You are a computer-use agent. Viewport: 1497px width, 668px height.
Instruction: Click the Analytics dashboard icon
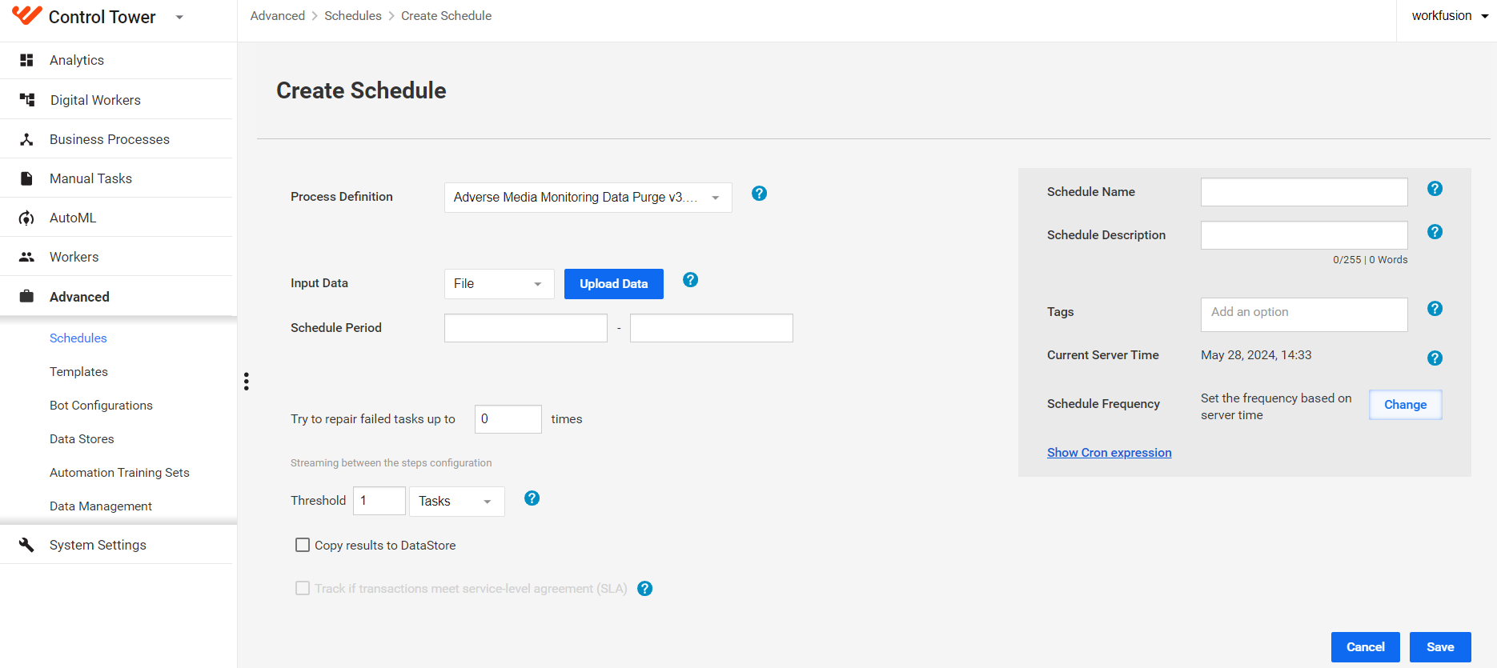[x=26, y=60]
